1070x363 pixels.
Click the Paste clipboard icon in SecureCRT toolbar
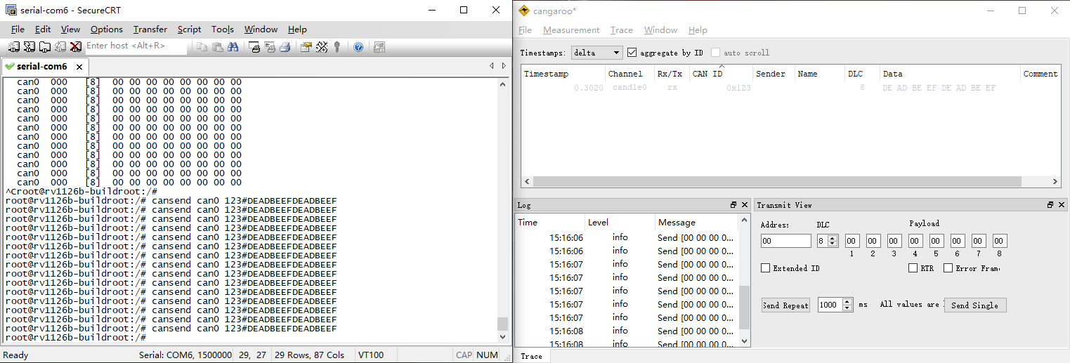click(217, 47)
